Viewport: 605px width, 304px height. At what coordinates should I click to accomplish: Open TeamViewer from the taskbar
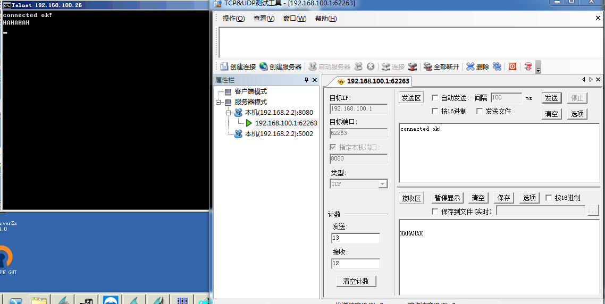[x=111, y=300]
